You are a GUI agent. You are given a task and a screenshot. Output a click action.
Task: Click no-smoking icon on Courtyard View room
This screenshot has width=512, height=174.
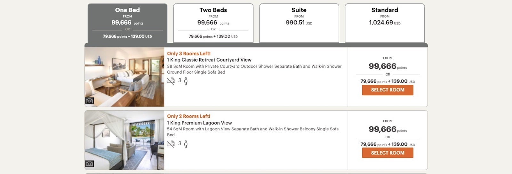[x=171, y=81]
